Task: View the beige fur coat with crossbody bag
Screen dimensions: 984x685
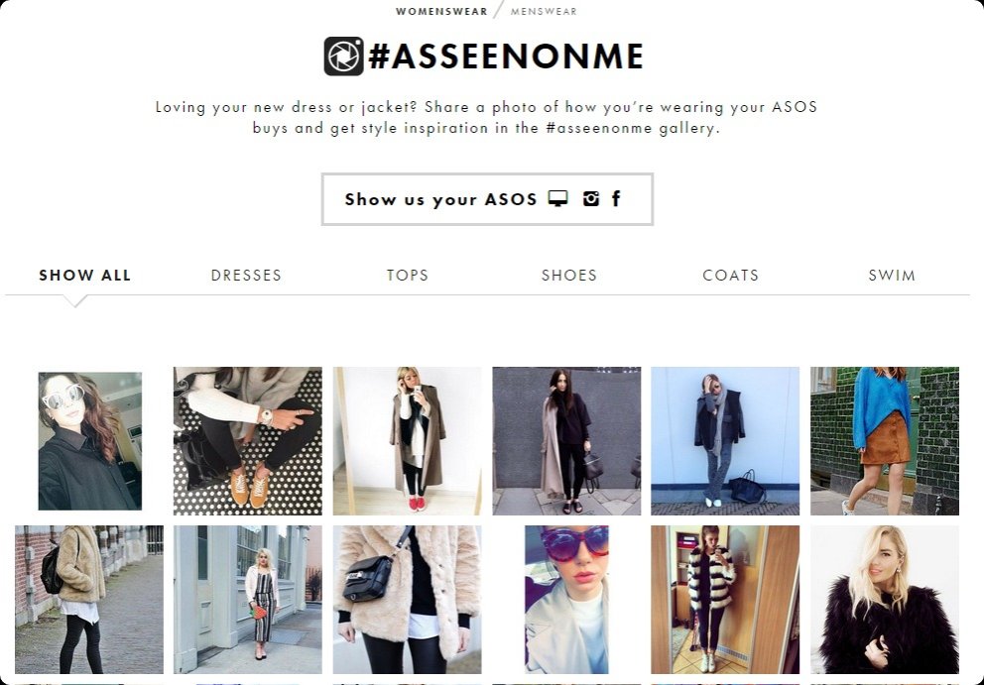Action: [408, 600]
